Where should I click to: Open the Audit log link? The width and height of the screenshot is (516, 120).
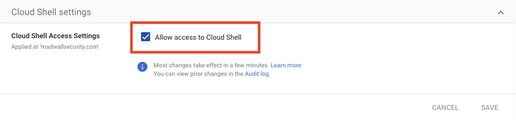pos(257,74)
